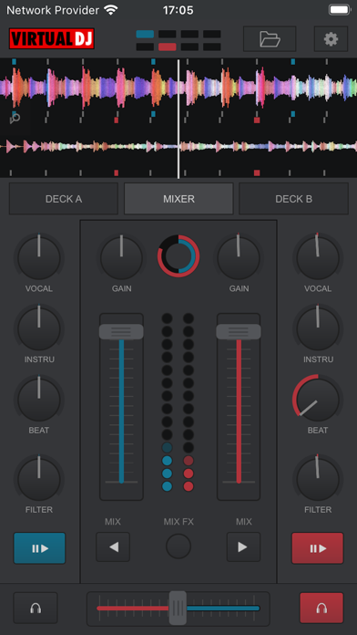Open the file browser folder icon
This screenshot has height=635, width=357.
[270, 39]
